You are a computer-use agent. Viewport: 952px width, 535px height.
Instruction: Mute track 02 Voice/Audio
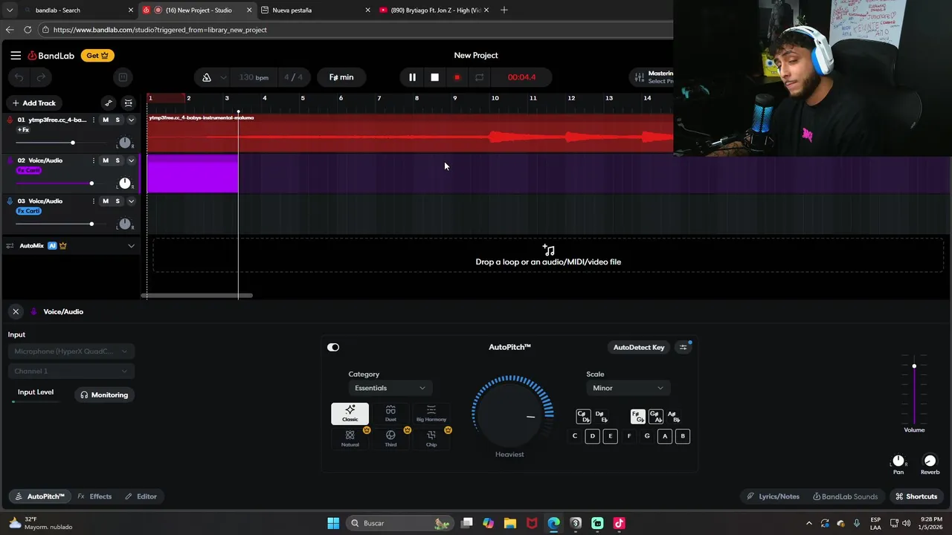pos(105,160)
